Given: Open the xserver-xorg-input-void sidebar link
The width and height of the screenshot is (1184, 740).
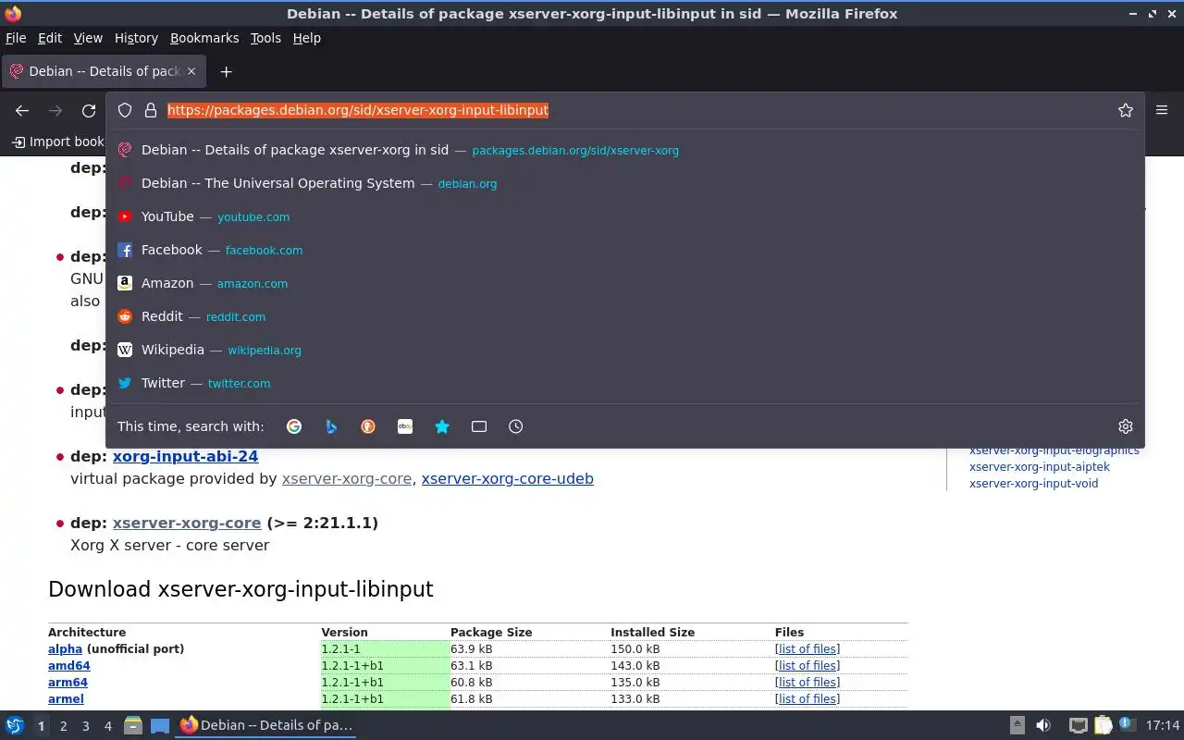Looking at the screenshot, I should 1034,483.
